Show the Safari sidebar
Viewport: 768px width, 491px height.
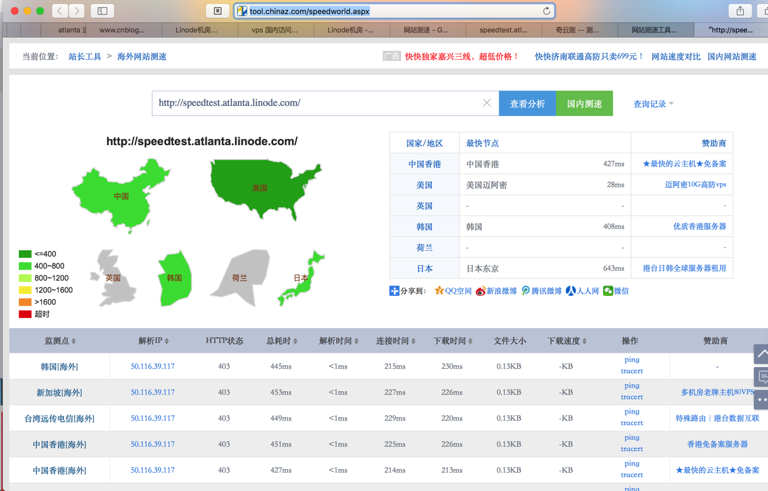[x=102, y=11]
